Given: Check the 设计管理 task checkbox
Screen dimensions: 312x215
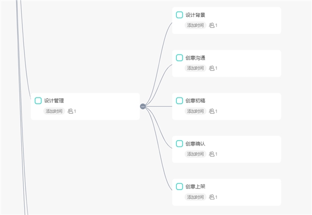Looking at the screenshot, I should [x=38, y=101].
